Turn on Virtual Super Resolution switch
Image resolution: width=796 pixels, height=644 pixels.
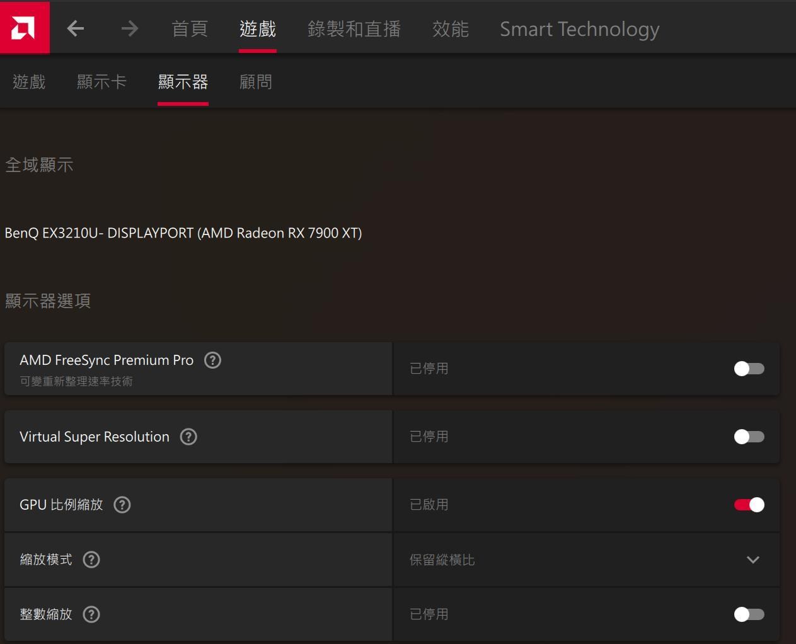[749, 437]
